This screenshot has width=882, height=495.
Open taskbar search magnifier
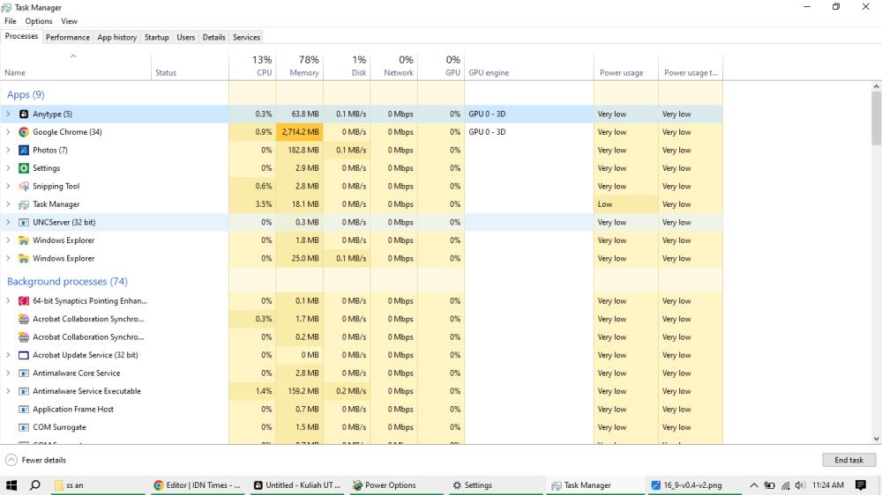pos(35,485)
